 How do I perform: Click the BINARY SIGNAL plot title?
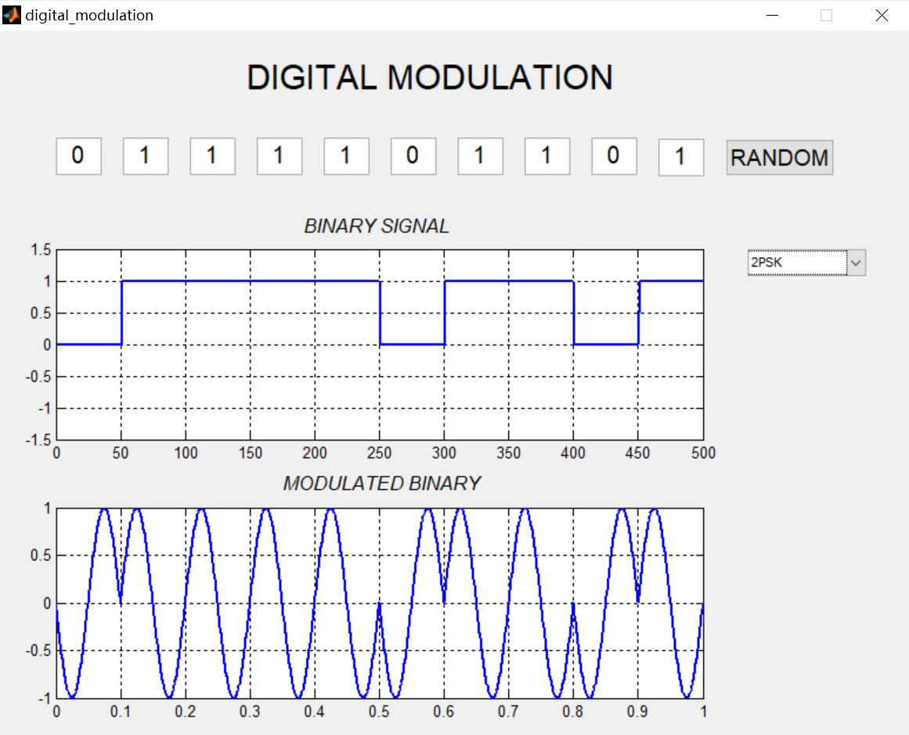click(377, 226)
